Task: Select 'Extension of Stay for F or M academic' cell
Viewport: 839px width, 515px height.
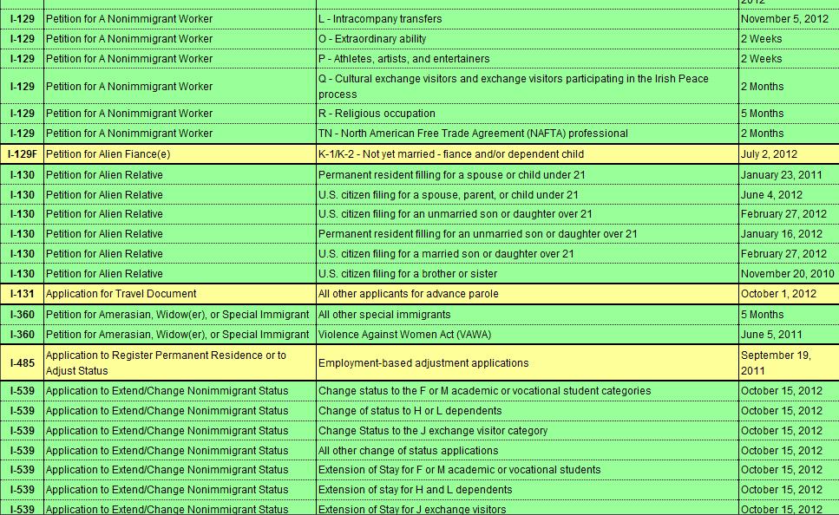Action: click(527, 470)
